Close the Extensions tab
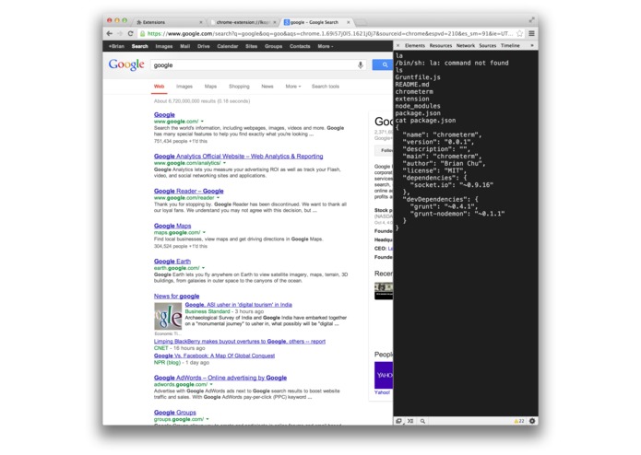 tap(201, 22)
